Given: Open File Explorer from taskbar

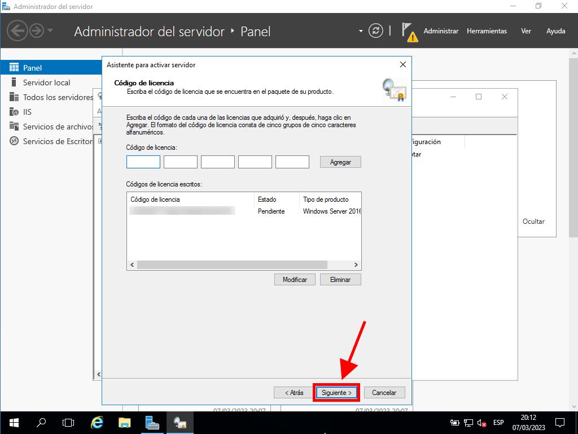Looking at the screenshot, I should click(x=125, y=422).
